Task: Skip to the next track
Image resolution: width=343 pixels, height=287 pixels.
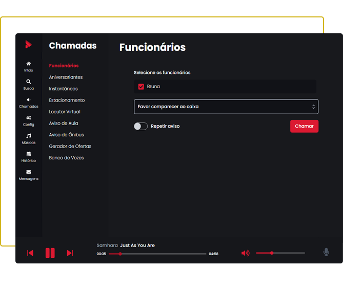Action: (70, 253)
